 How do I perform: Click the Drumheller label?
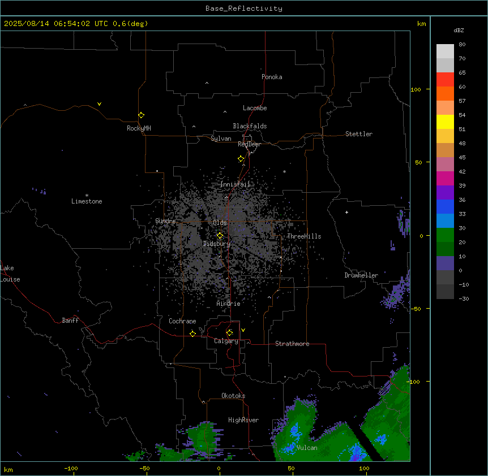(361, 275)
